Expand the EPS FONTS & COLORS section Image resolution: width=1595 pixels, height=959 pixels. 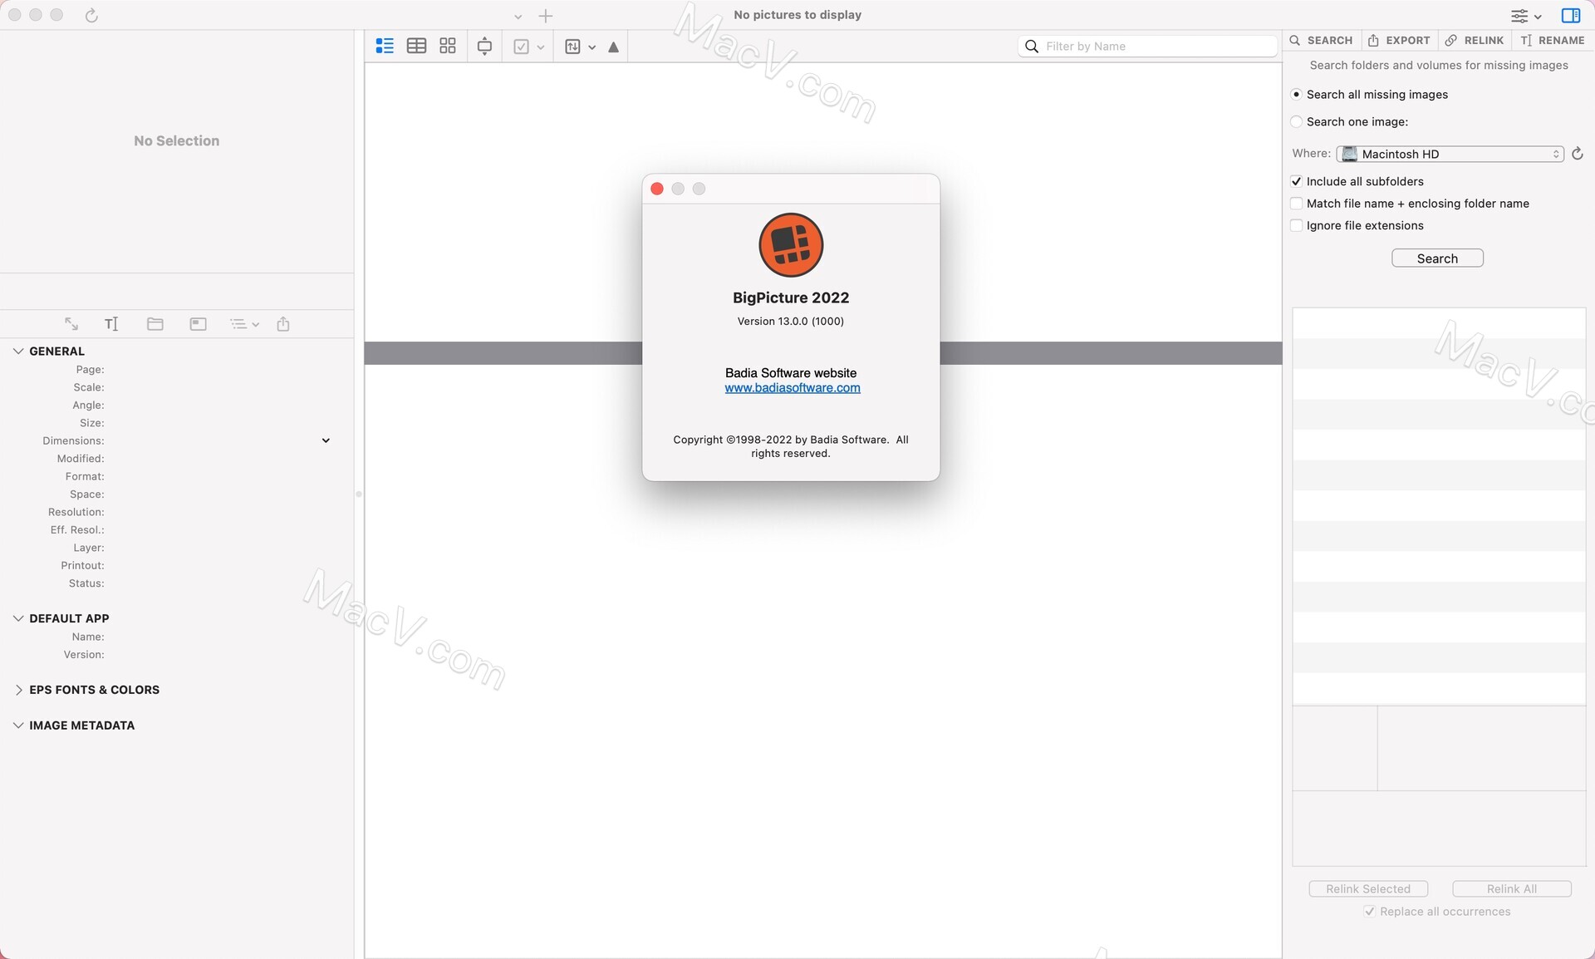click(18, 690)
